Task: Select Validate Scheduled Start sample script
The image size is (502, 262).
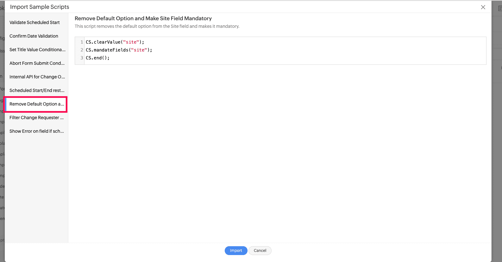Action: [x=35, y=22]
